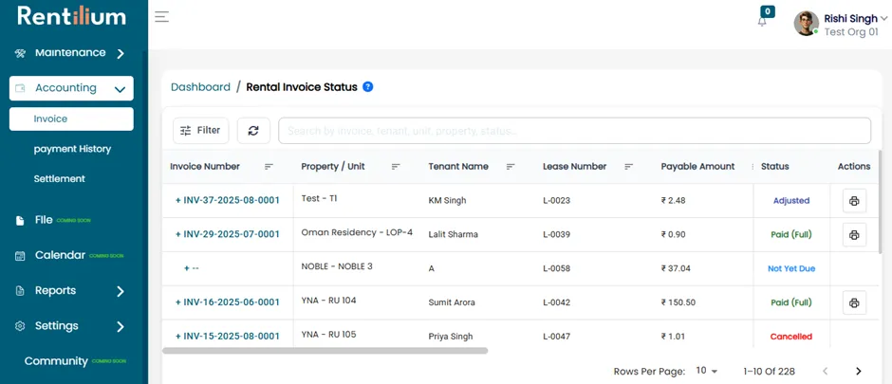The image size is (892, 384).
Task: Click the Not Yet Due status
Action: tap(791, 268)
